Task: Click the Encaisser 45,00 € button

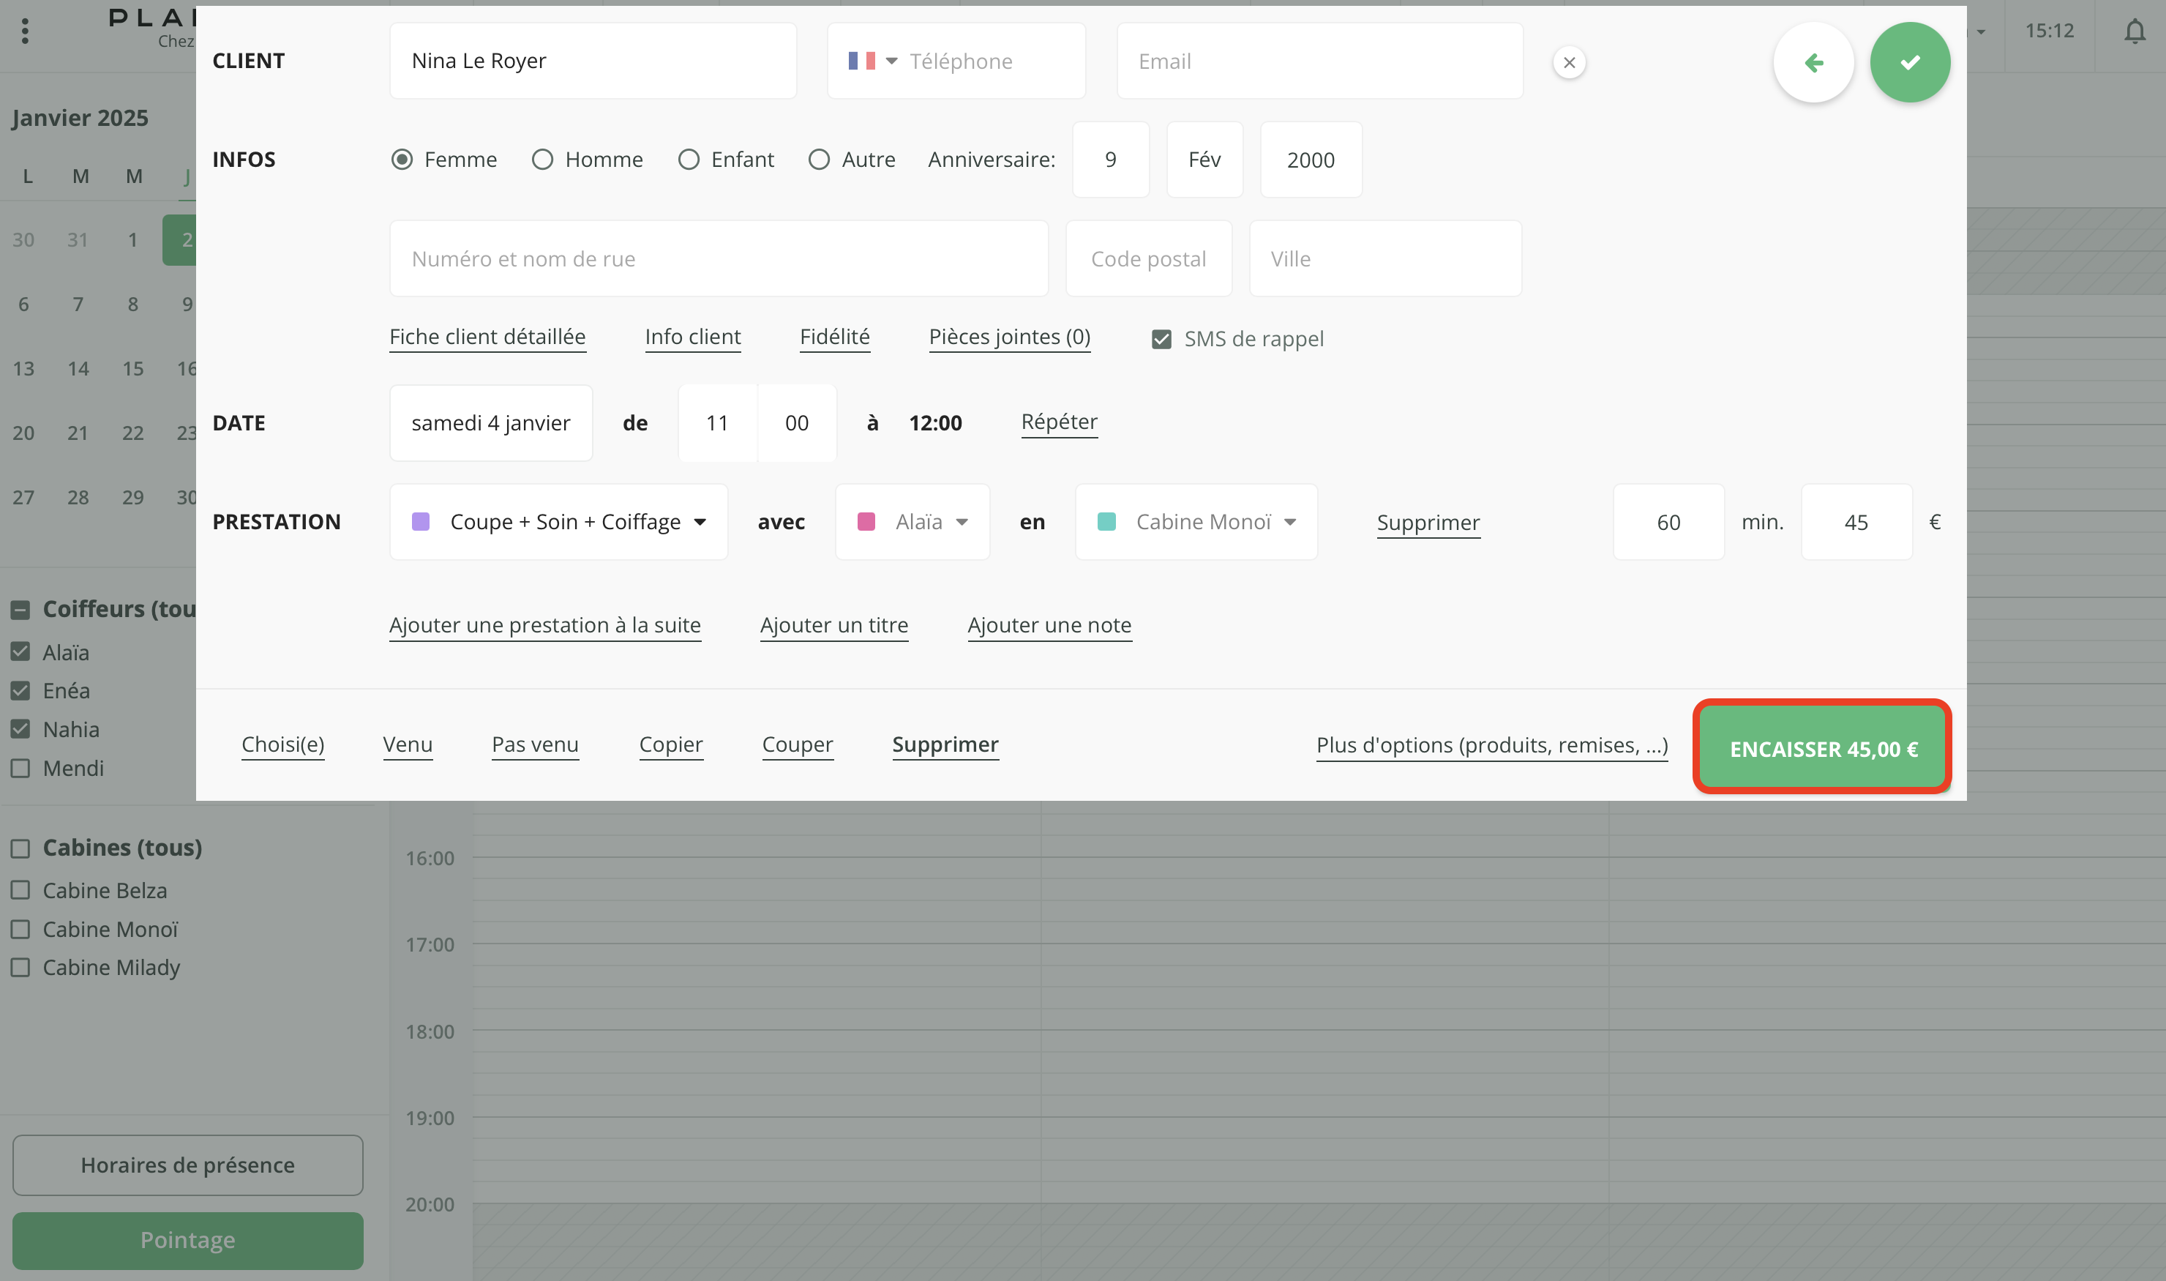Action: (x=1823, y=747)
